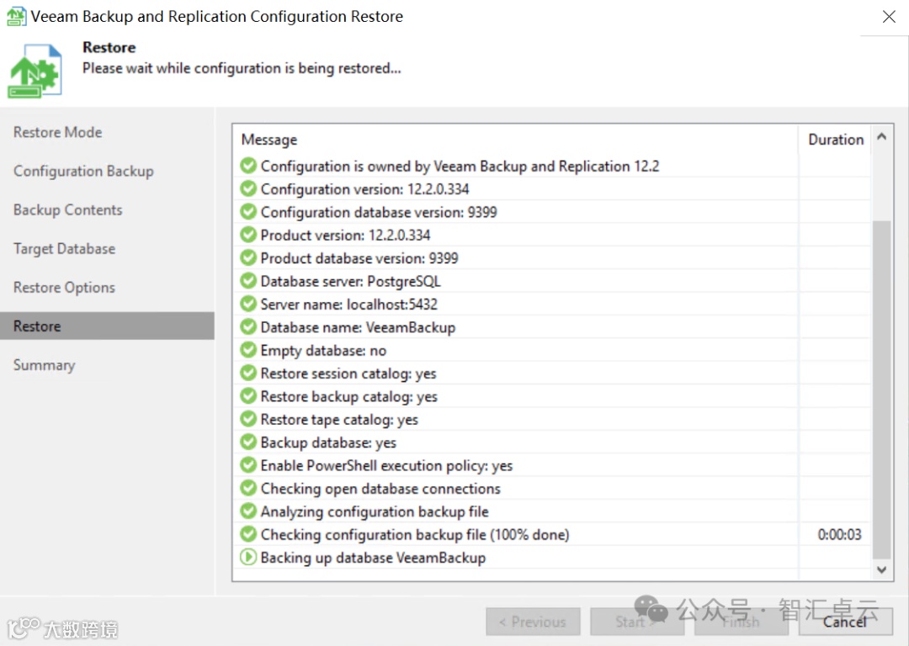This screenshot has width=909, height=646.
Task: Click success icon beside Database name VeeamBackup
Action: click(248, 326)
